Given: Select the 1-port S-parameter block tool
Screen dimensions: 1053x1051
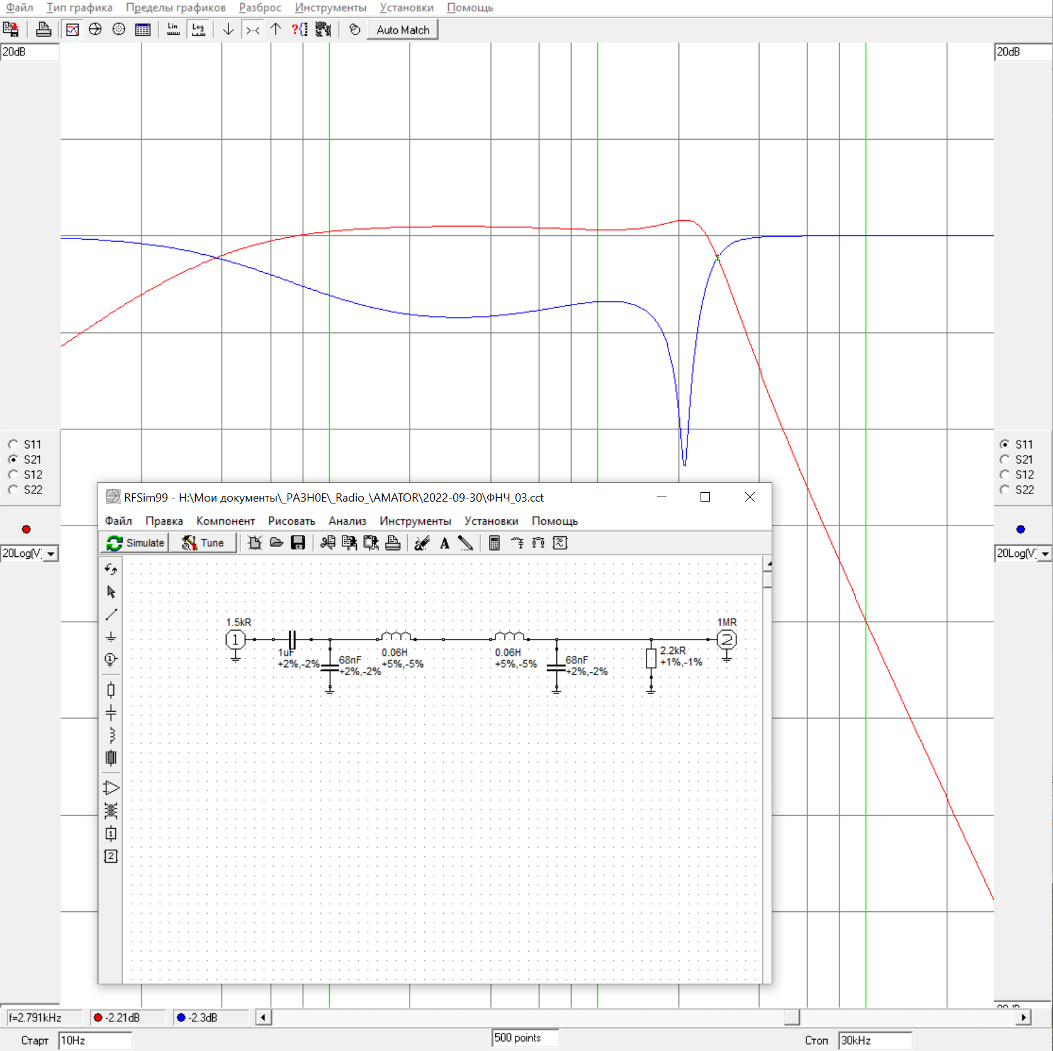Looking at the screenshot, I should pos(111,834).
